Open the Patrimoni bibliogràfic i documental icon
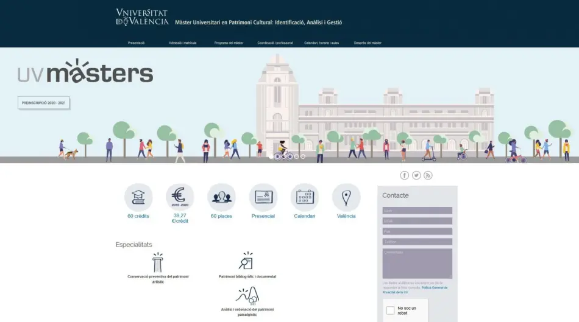The height and width of the screenshot is (322, 579). (x=246, y=262)
